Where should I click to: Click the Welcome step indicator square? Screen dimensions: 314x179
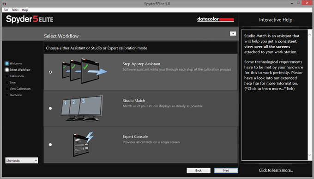7,63
